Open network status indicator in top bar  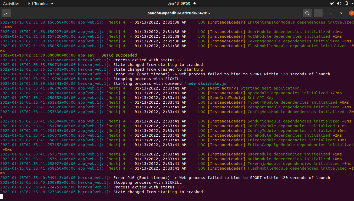(x=332, y=4)
